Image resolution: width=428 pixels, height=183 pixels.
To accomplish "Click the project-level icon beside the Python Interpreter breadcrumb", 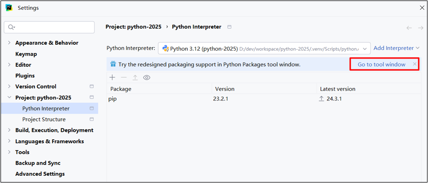I will (230, 27).
